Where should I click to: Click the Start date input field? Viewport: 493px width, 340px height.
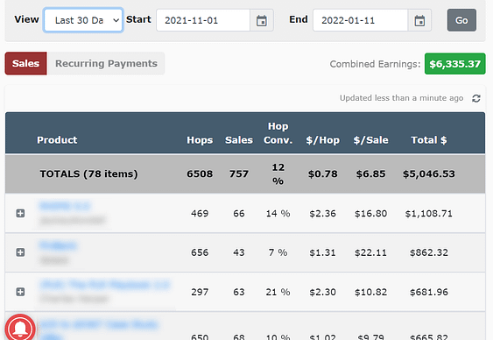point(203,20)
